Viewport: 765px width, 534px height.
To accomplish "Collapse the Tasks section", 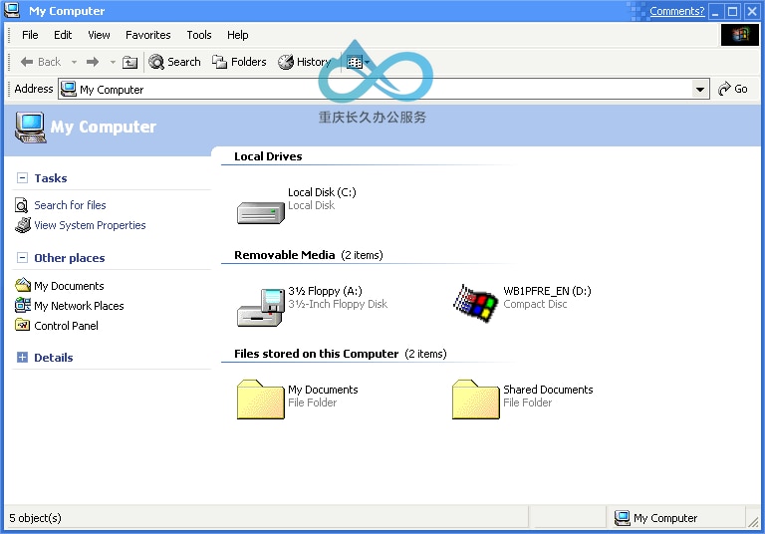I will coord(23,177).
